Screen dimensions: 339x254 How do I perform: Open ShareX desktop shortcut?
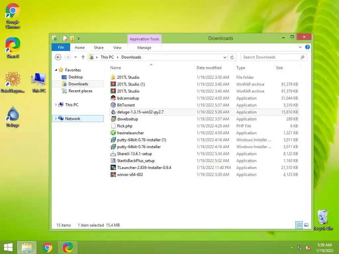pyautogui.click(x=13, y=48)
